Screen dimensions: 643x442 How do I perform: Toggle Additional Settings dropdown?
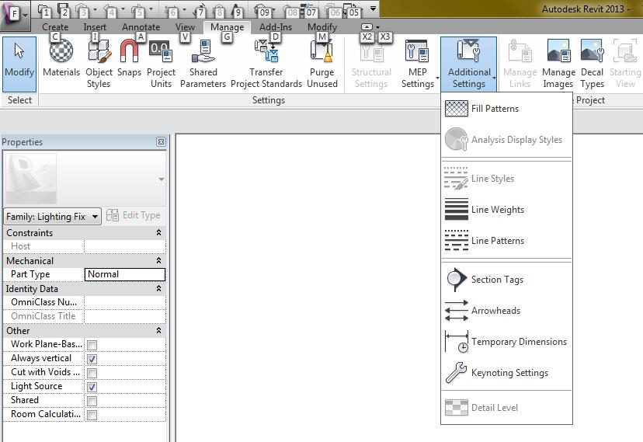(469, 64)
